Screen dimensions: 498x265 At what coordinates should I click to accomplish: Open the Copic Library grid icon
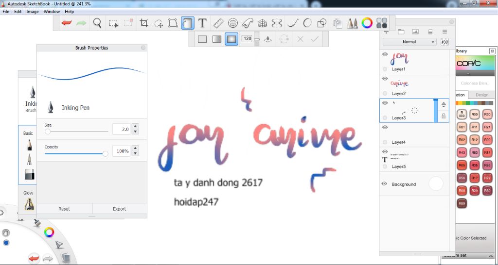382,23
